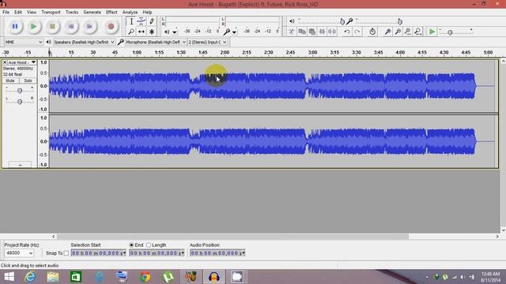Select the End radio button
The image size is (506, 284).
131,245
